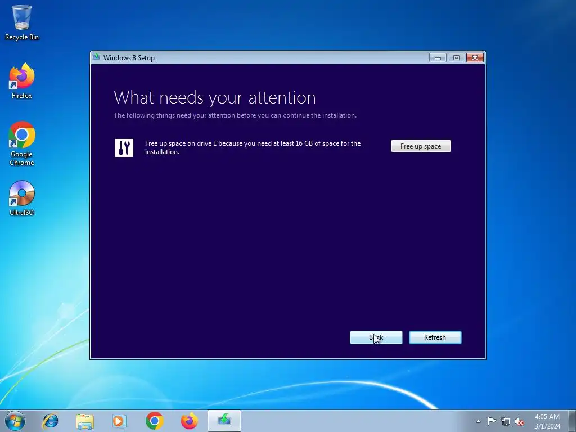Click the Windows 8 Setup title icon
The width and height of the screenshot is (576, 432).
97,57
